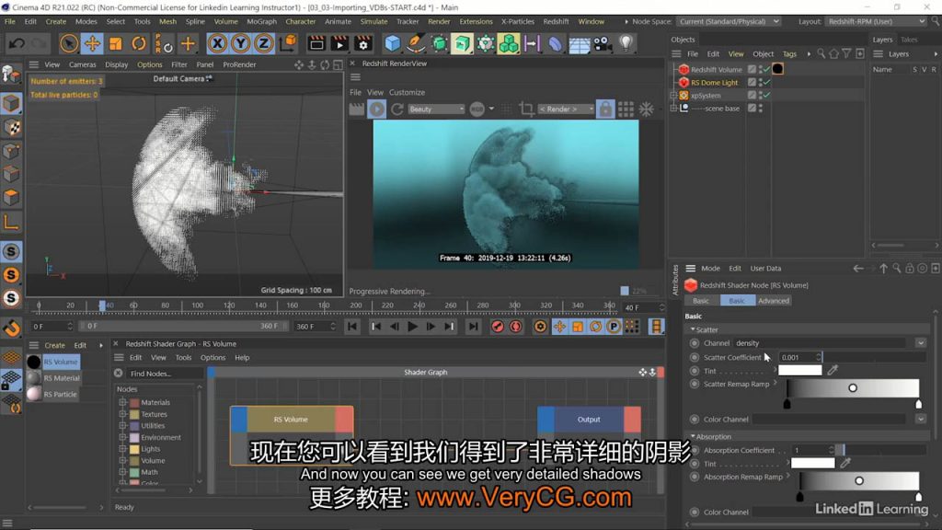Viewport: 942px width, 530px height.
Task: Click the RS Volume node
Action: pyautogui.click(x=292, y=420)
